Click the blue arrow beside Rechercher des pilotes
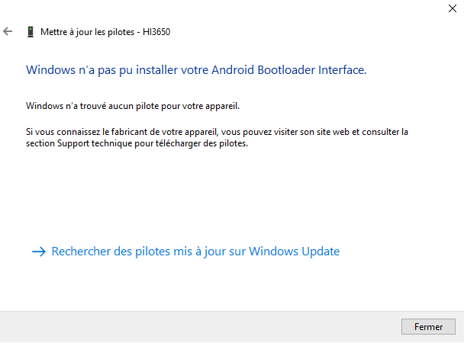Image resolution: width=464 pixels, height=343 pixels. click(x=39, y=252)
